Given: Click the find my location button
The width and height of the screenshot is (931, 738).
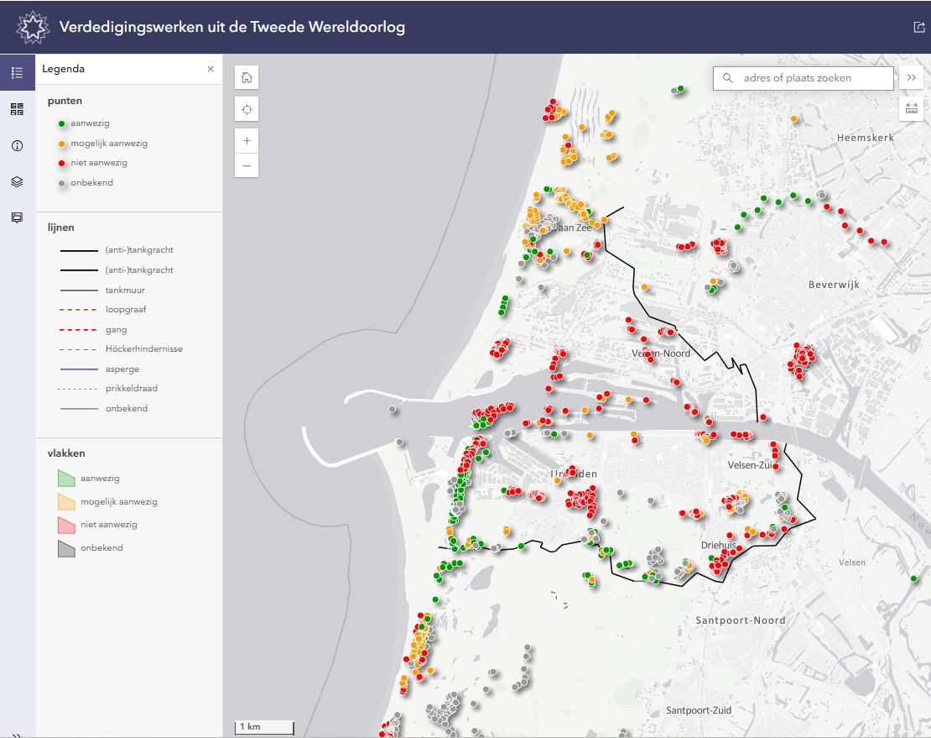Looking at the screenshot, I should point(247,109).
